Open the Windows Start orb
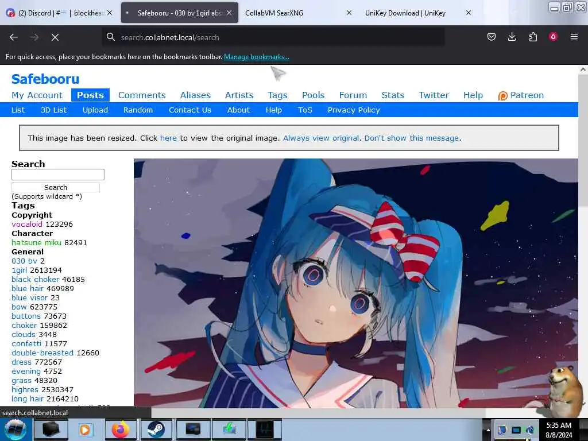 (16, 430)
